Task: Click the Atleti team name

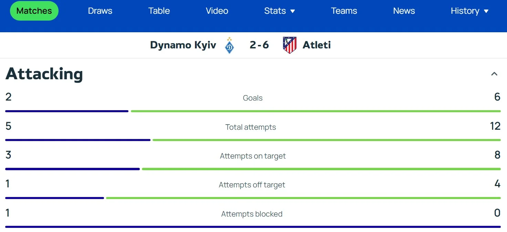Action: [317, 45]
